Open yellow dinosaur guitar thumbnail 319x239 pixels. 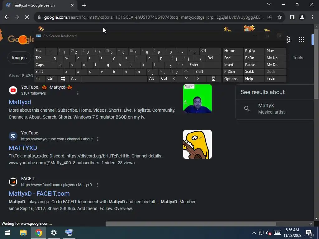197,144
